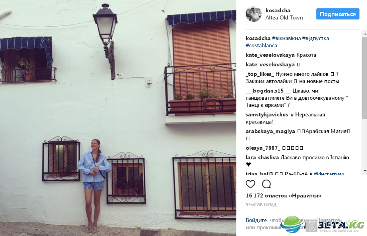Screen dimensions: 367x236
Task: Open the #вікнавікна hashtag
Action: [x=286, y=39]
